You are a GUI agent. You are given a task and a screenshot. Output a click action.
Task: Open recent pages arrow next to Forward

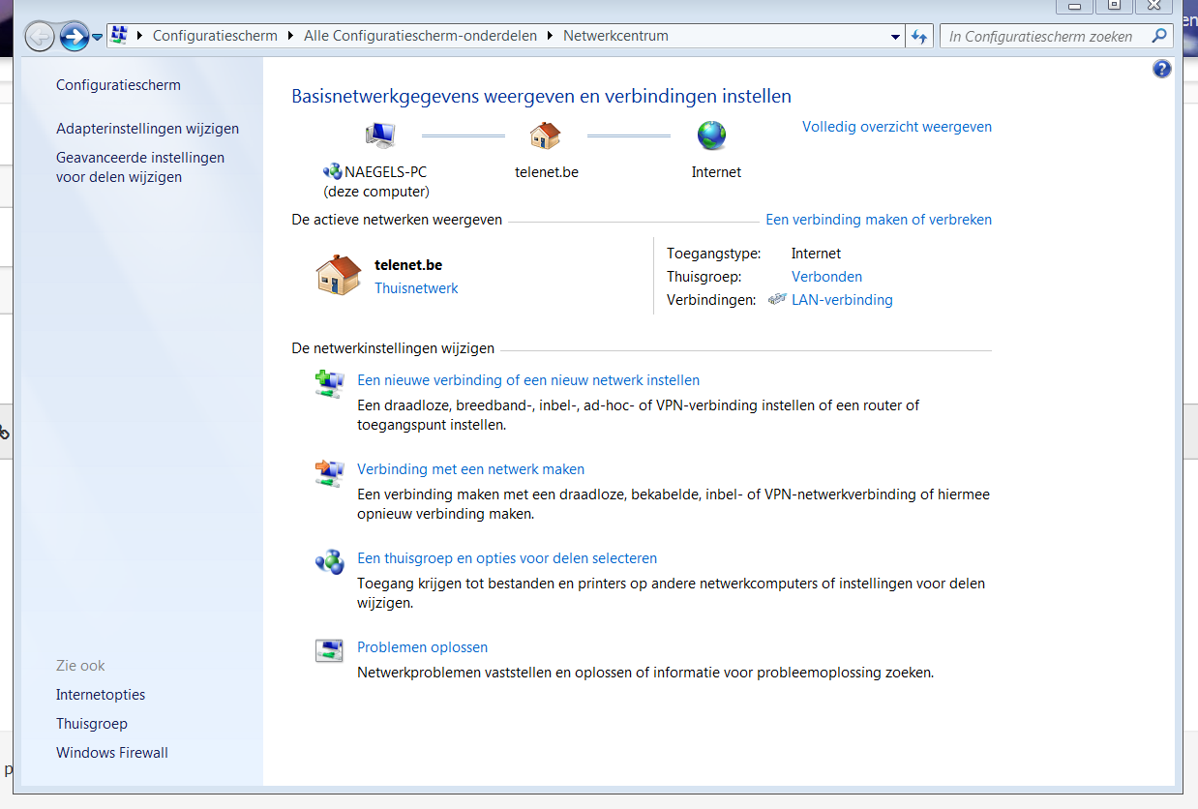(98, 38)
